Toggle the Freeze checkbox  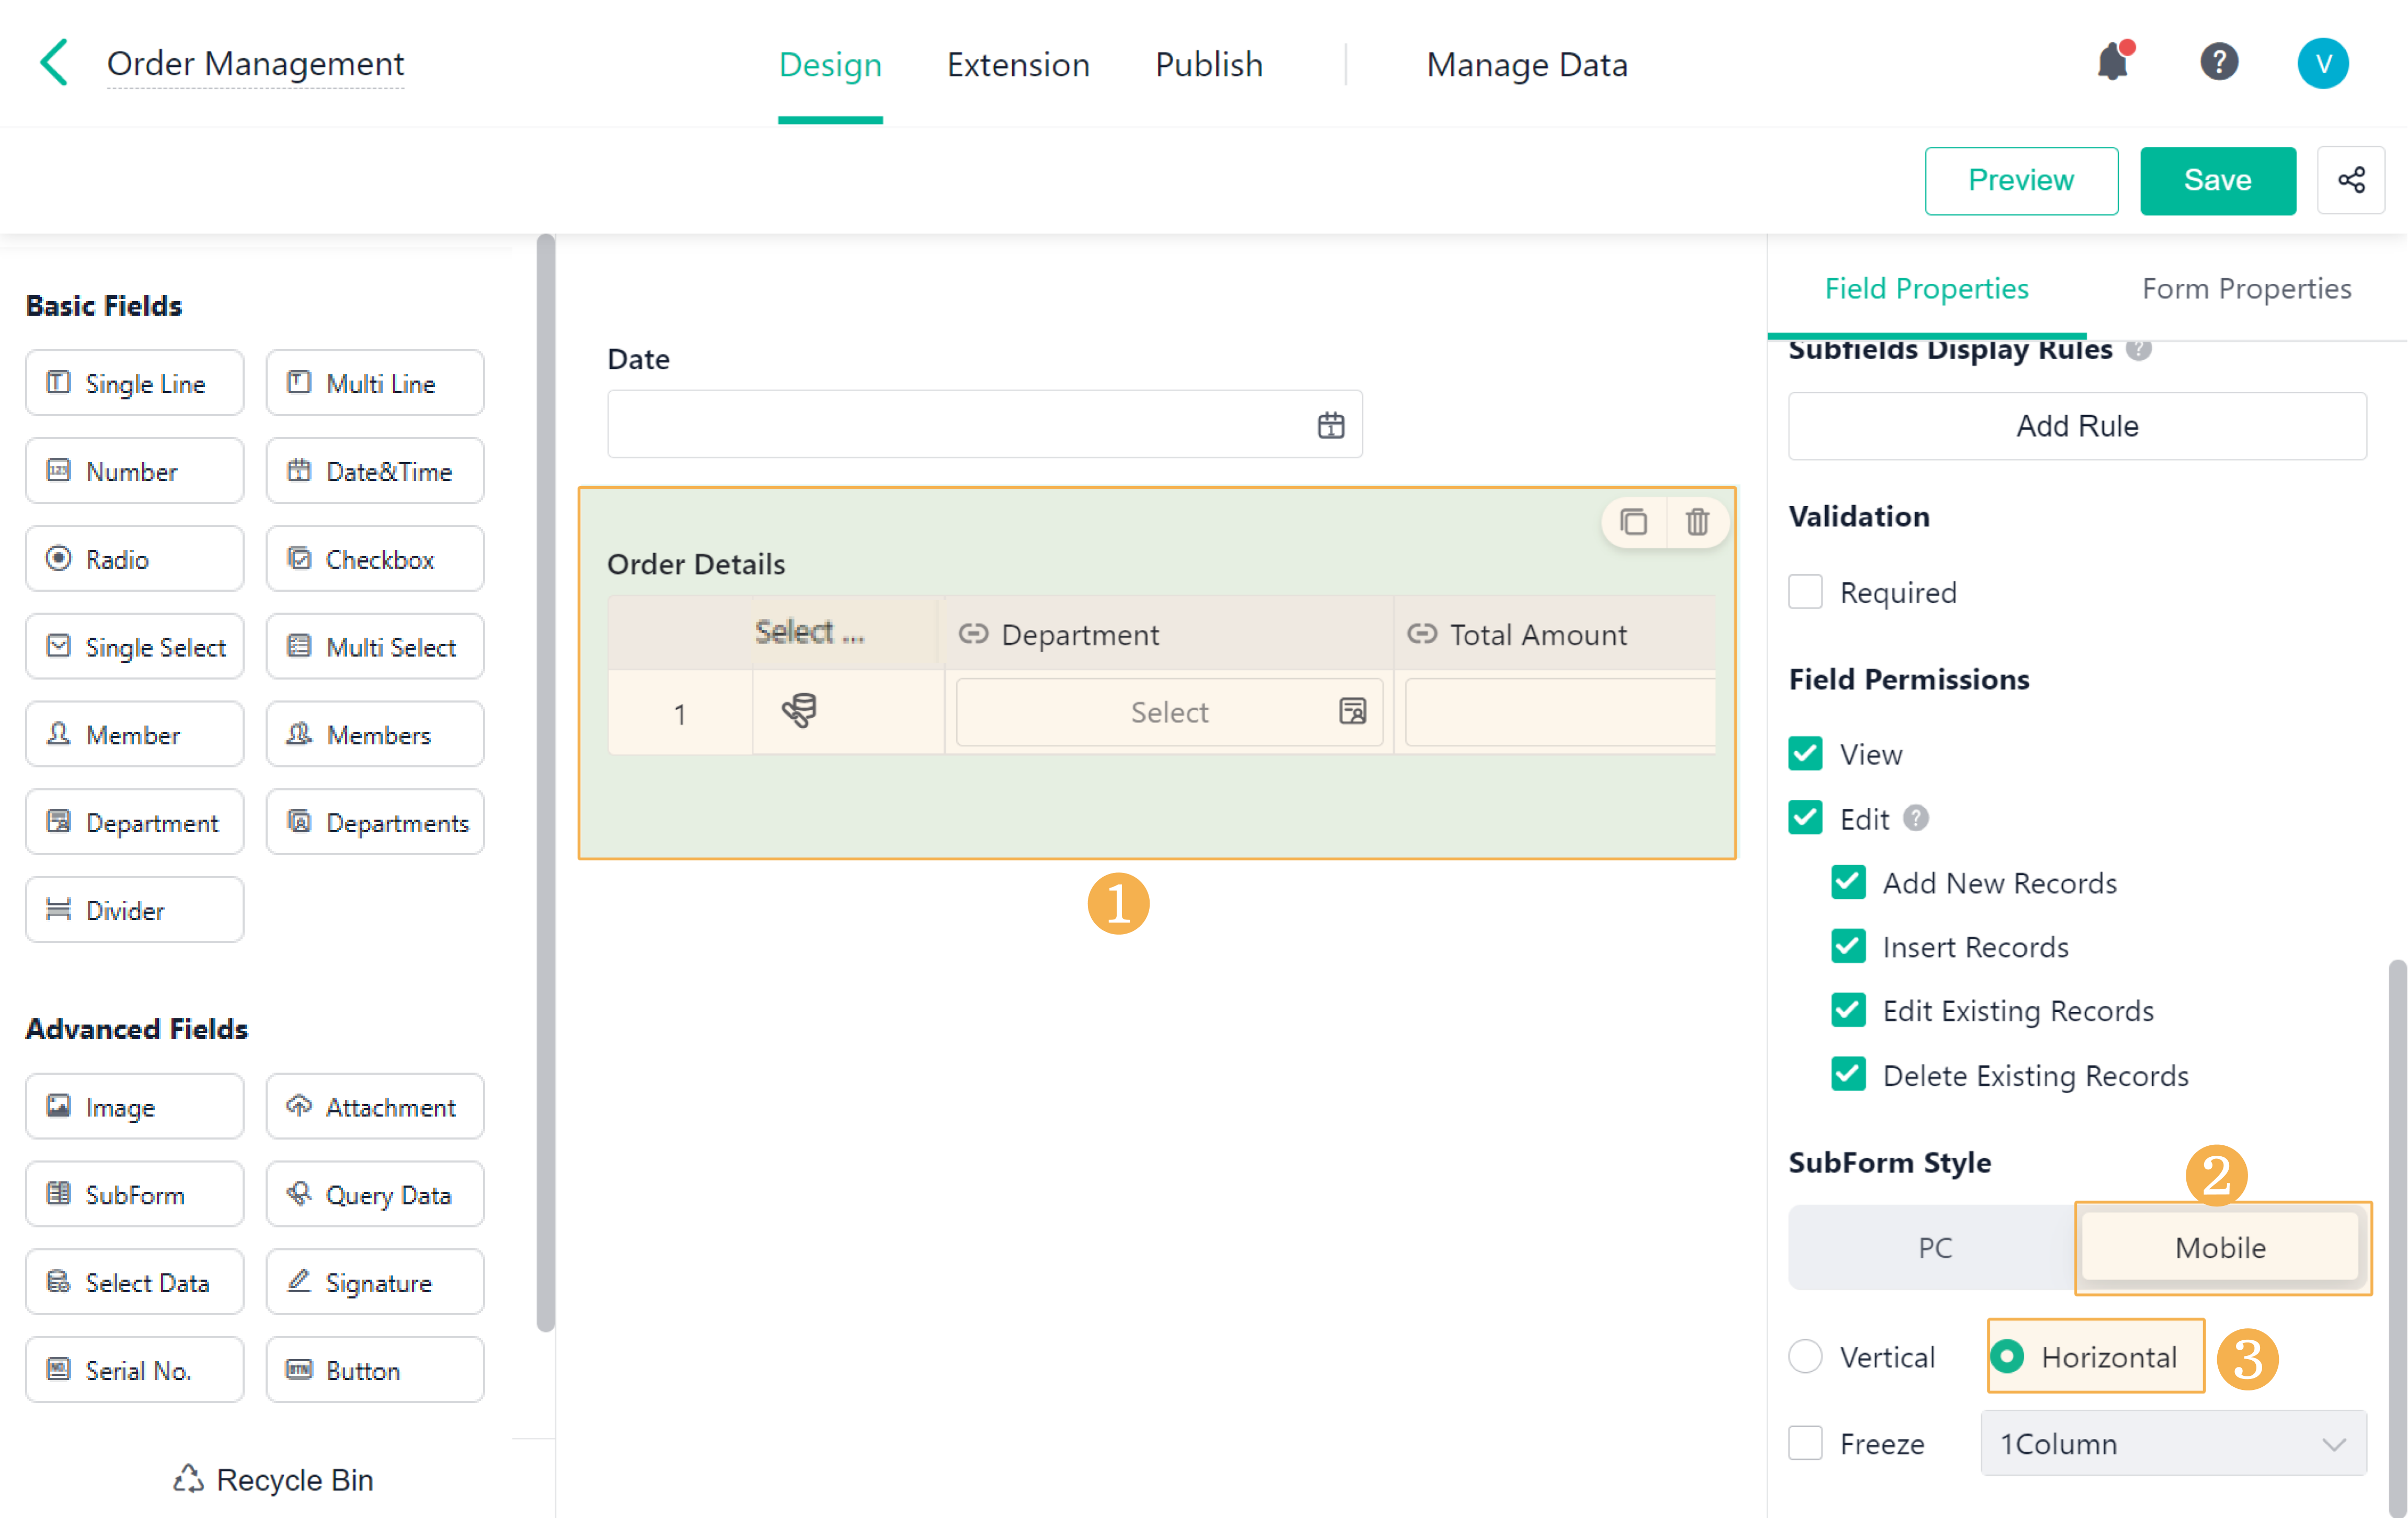pyautogui.click(x=1805, y=1443)
